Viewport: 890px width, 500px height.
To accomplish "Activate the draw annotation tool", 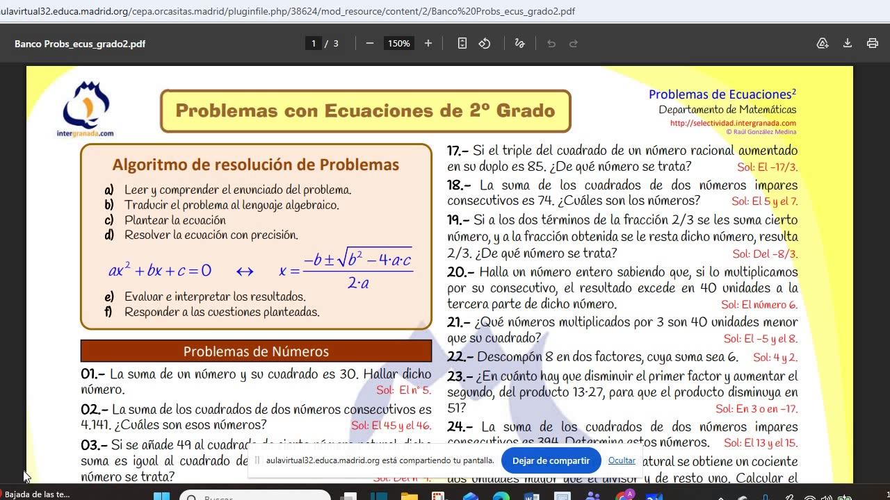I will (x=519, y=43).
